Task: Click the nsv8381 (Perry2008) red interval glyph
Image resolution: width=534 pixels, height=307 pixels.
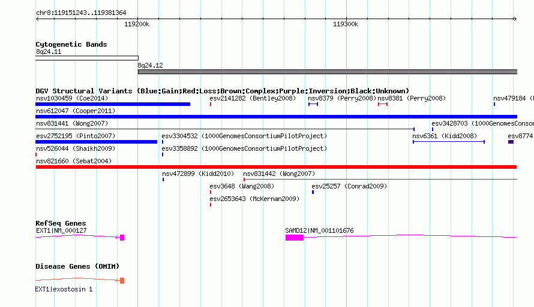Action: [383, 104]
